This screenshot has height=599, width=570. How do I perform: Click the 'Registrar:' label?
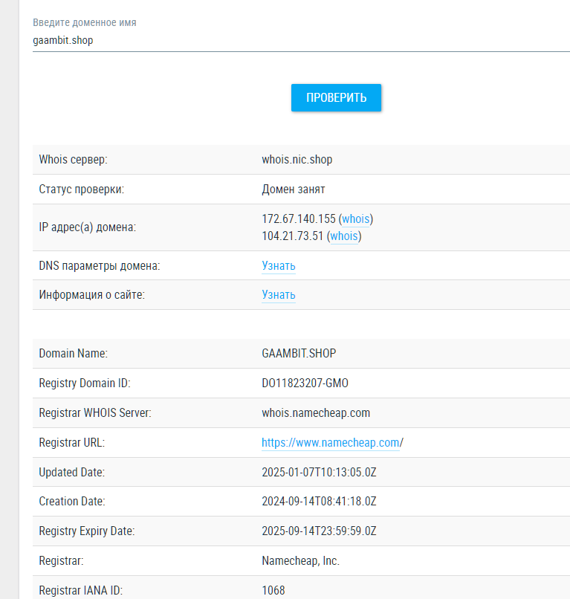pos(61,560)
